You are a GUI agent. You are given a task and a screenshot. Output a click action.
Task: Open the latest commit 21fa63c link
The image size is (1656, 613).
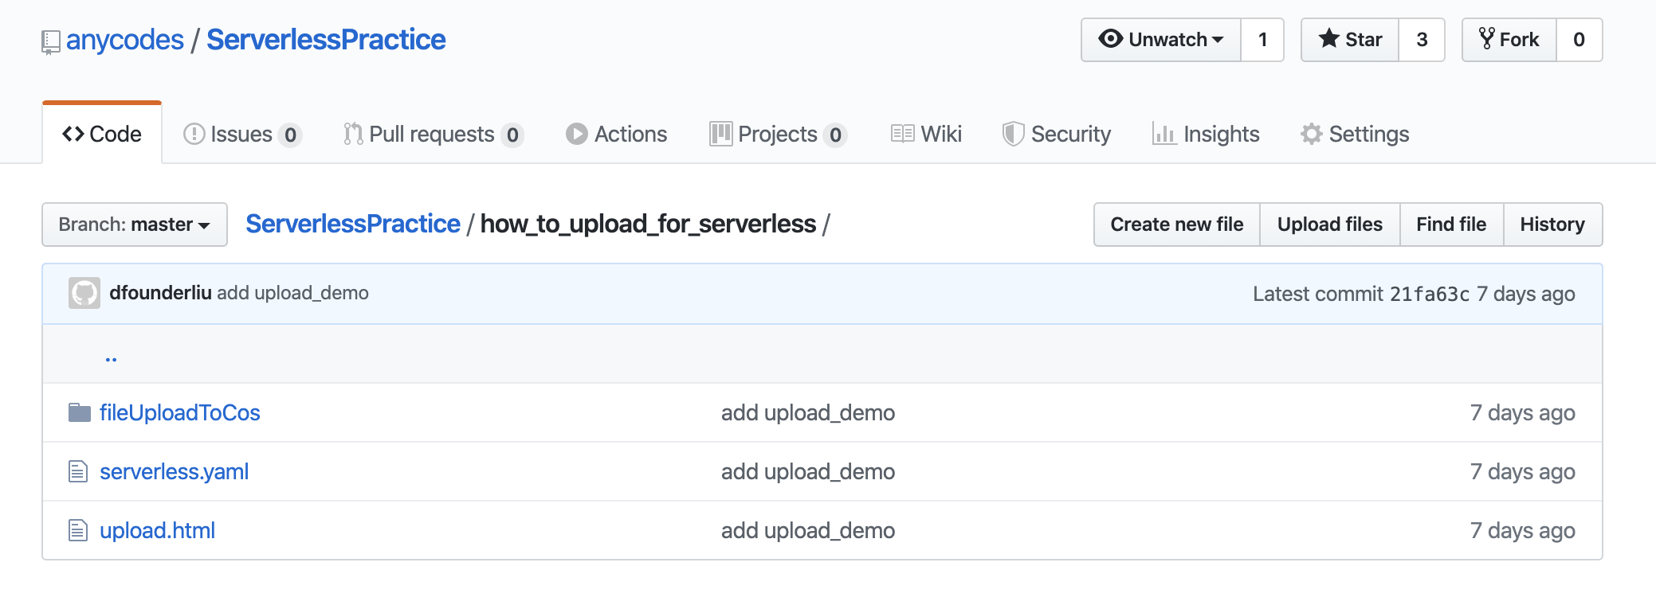click(1429, 294)
